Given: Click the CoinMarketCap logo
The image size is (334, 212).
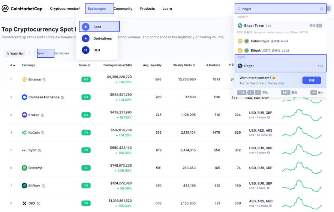Looking at the screenshot, I should point(22,9).
